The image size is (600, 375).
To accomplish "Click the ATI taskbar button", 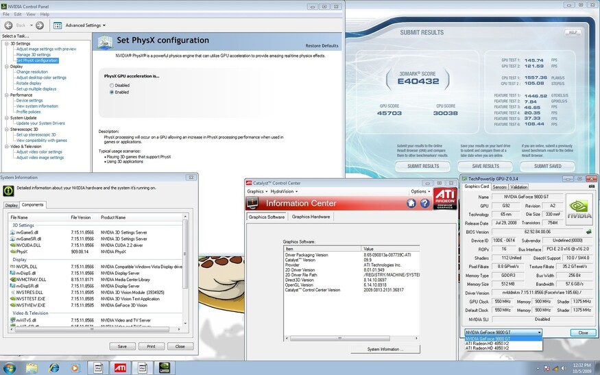I will pos(120,368).
